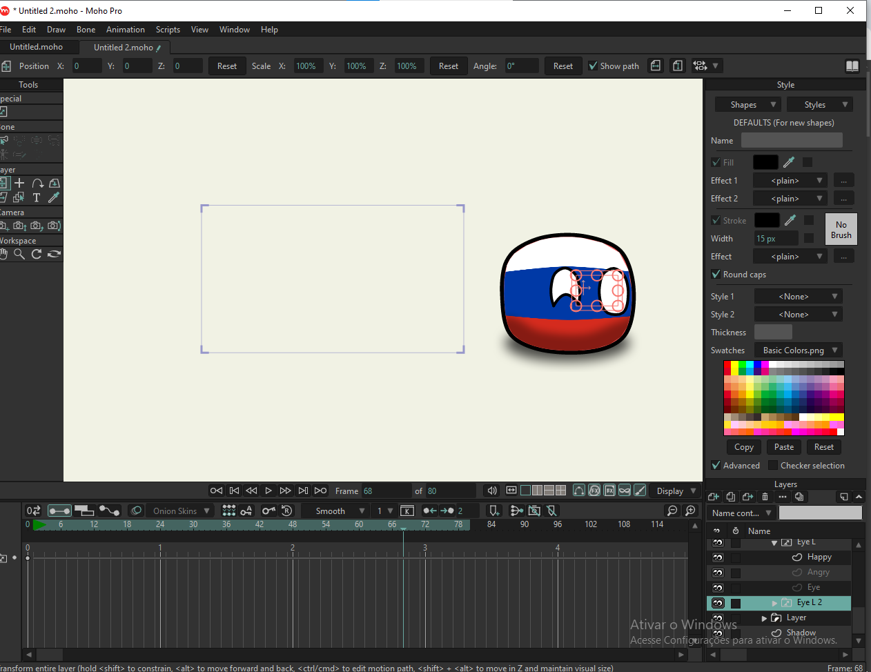Screen dimensions: 871x672
Task: Switch to the Untitled.moho tab
Action: 39,46
